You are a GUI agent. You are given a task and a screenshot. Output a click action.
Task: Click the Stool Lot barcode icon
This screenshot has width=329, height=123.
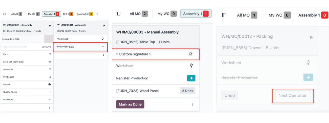point(50,62)
